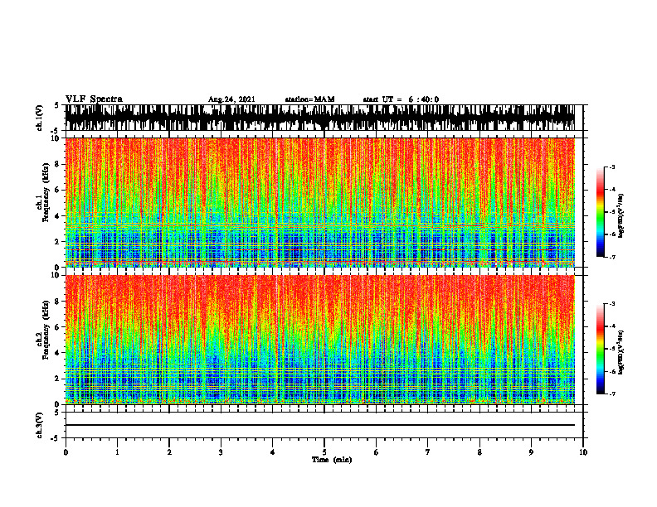Viewport: 657px width, 507px height.
Task: Click the ch.1 spectrogram color scale bar
Action: (x=600, y=212)
